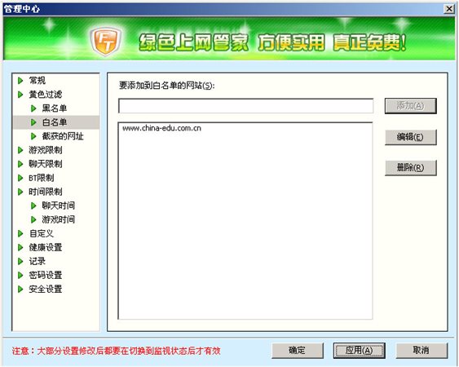Select 时间限制 in the sidebar
Image resolution: width=459 pixels, height=367 pixels.
pos(46,192)
